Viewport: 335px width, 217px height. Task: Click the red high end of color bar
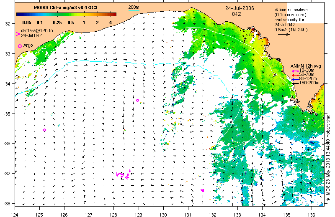point(114,15)
